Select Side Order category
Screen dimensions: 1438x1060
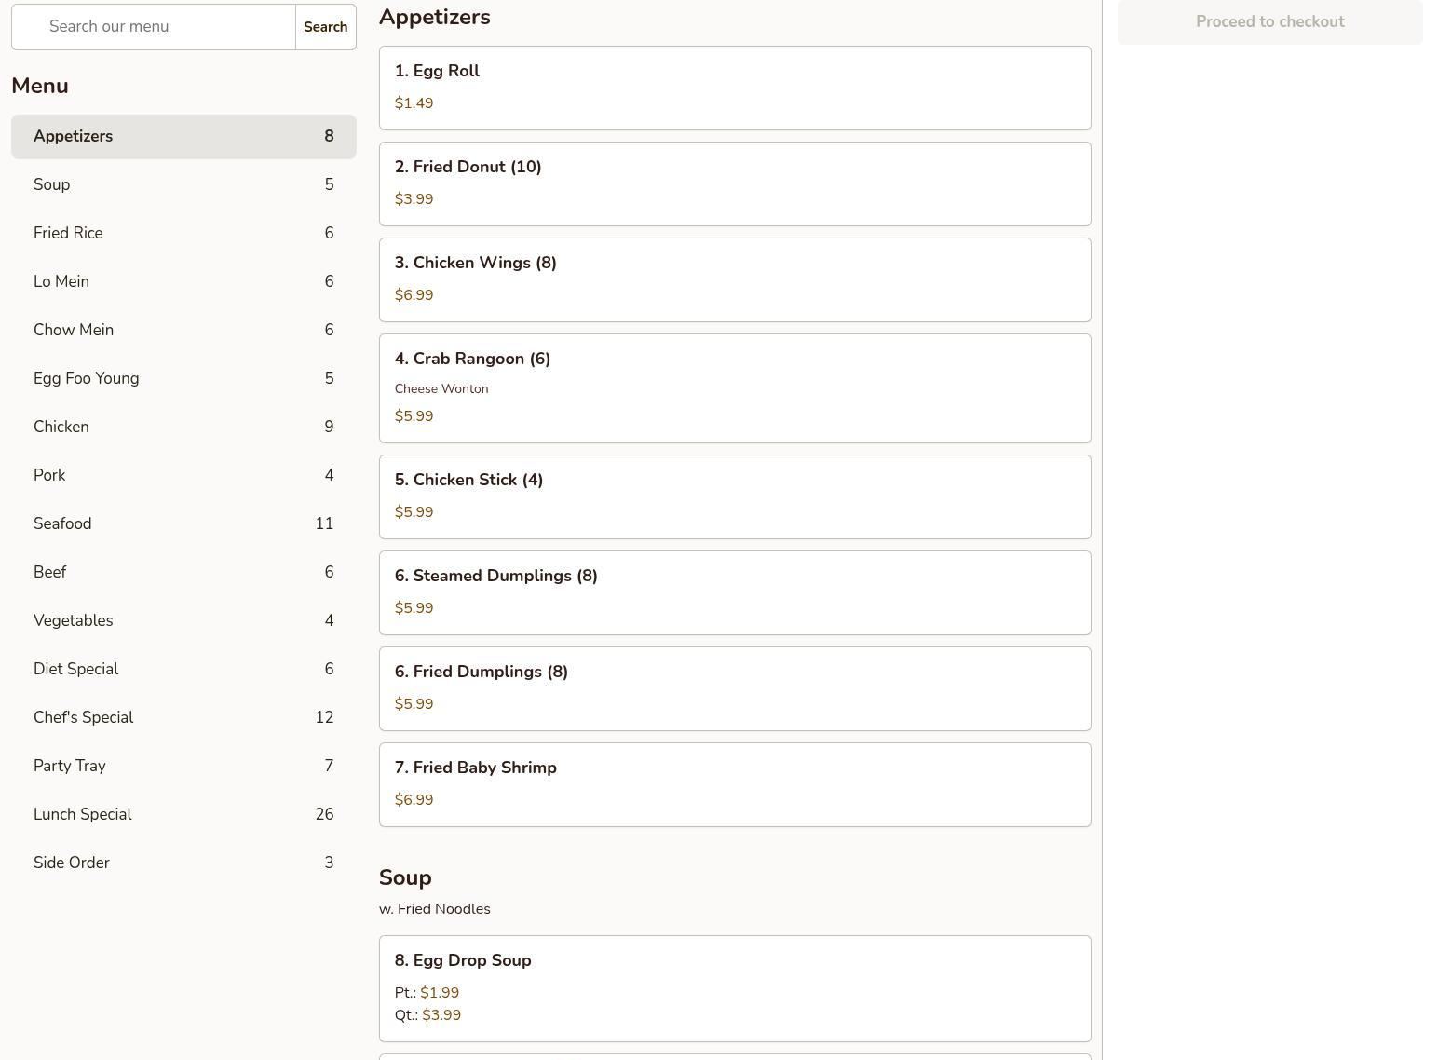coord(183,863)
